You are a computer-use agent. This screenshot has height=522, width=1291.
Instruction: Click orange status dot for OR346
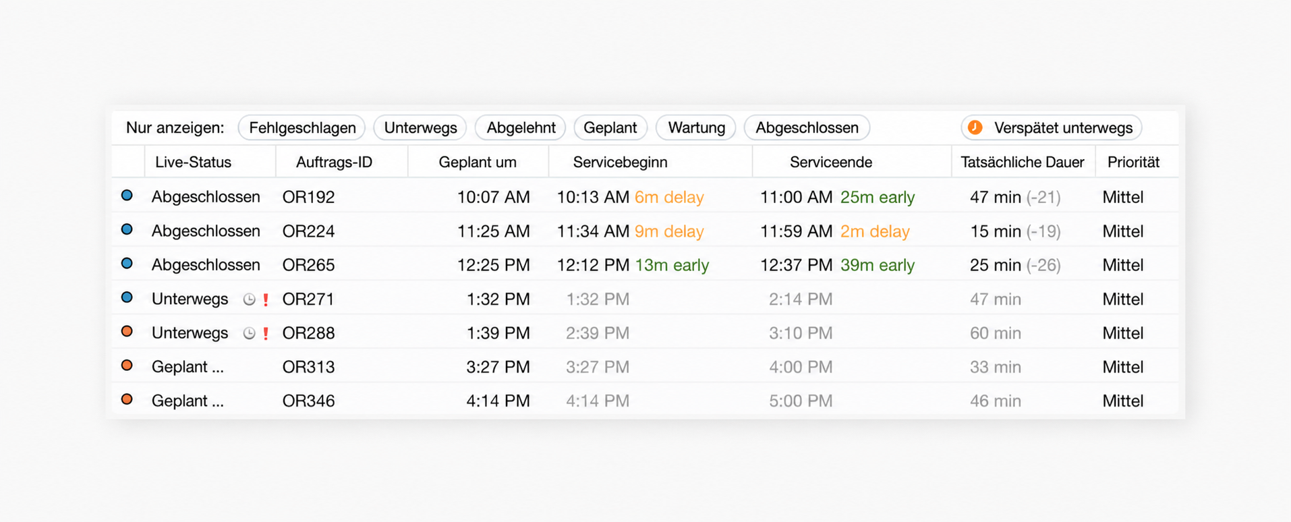click(127, 399)
